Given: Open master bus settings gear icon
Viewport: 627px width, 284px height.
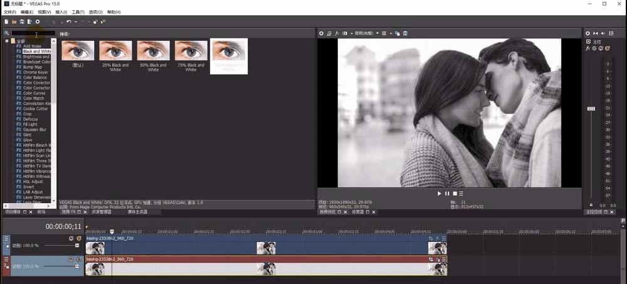Looking at the screenshot, I should pyautogui.click(x=587, y=33).
